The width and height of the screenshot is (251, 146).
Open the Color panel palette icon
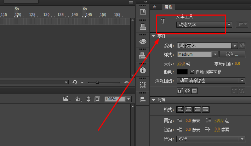[x=143, y=41]
